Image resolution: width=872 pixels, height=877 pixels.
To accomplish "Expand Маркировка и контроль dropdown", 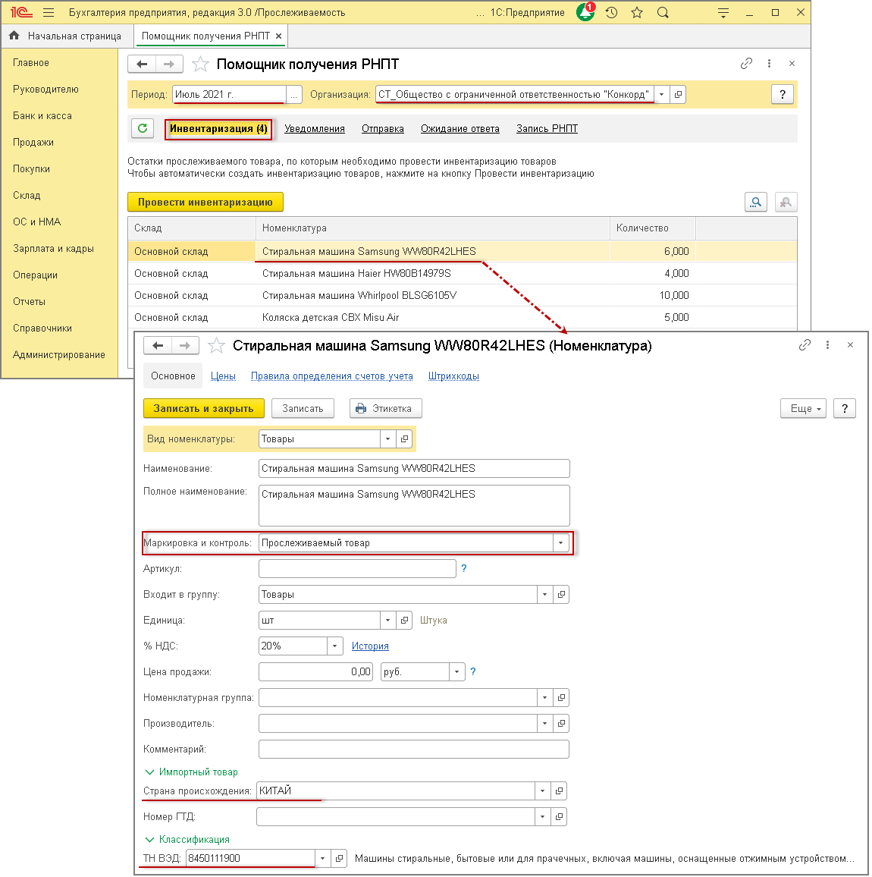I will [560, 542].
